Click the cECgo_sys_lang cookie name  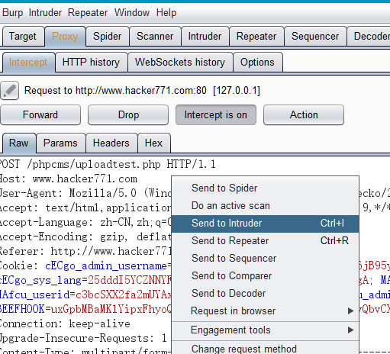click(x=40, y=281)
